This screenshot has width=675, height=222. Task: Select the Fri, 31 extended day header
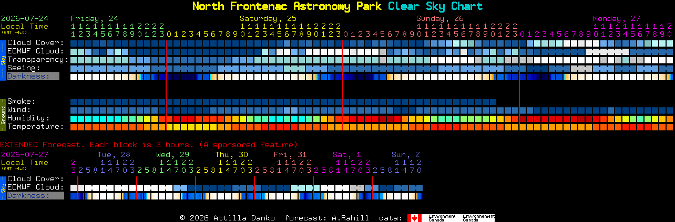point(290,154)
